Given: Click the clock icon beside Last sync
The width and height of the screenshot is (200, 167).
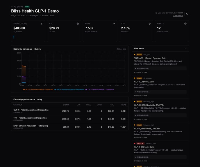Looking at the screenshot, I should (x=156, y=13).
